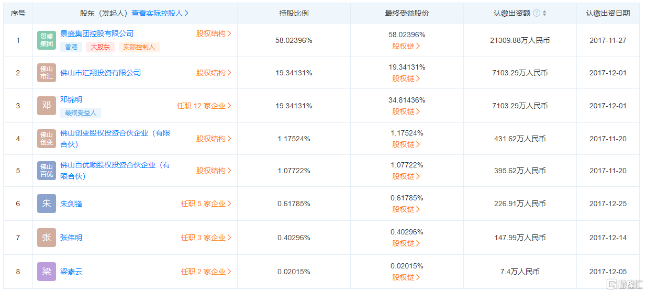Click the 景盛集团 company logo icon
The image size is (646, 293).
(x=47, y=40)
